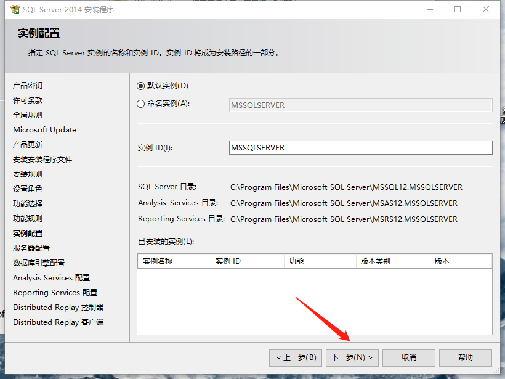Click the 实例 ID(I) input field
505x379 pixels.
coord(361,148)
